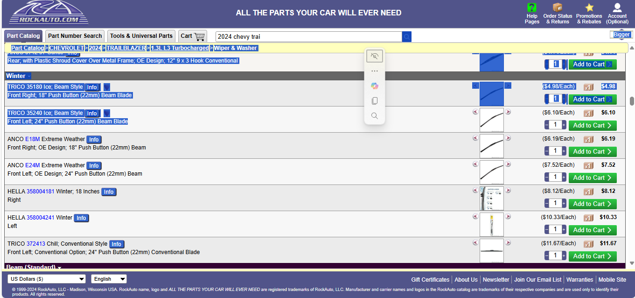Show next image for HELLA 358004181
This screenshot has width=635, height=298.
click(508, 190)
